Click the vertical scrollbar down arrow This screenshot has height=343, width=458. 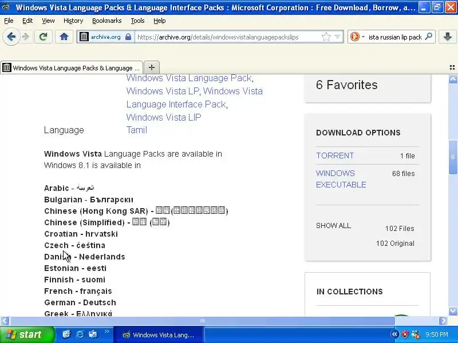click(453, 311)
